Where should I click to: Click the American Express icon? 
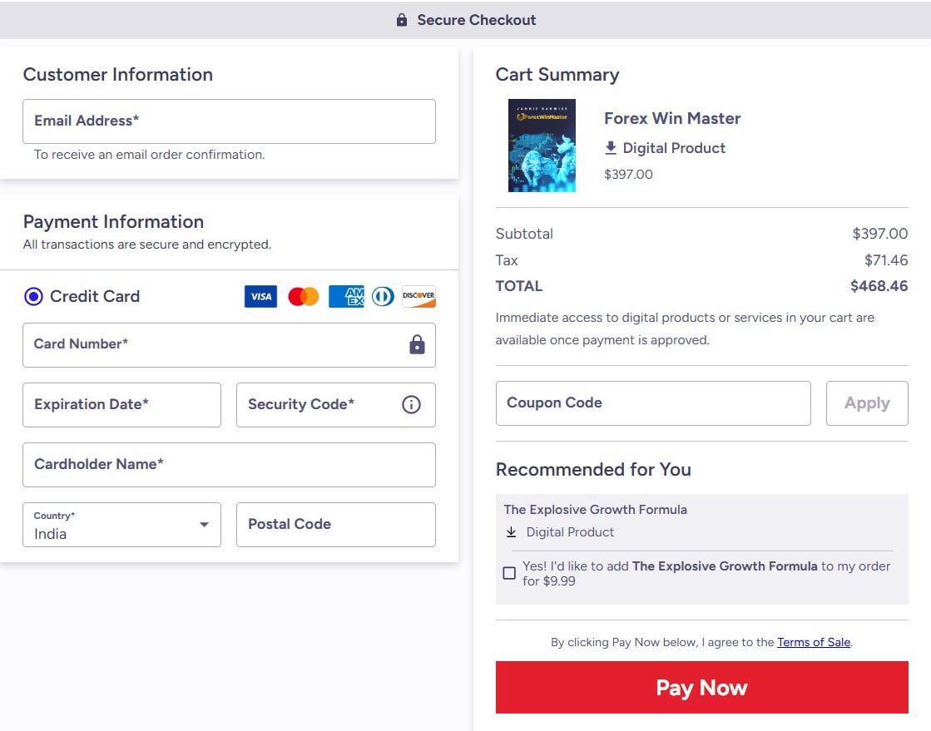pyautogui.click(x=346, y=296)
